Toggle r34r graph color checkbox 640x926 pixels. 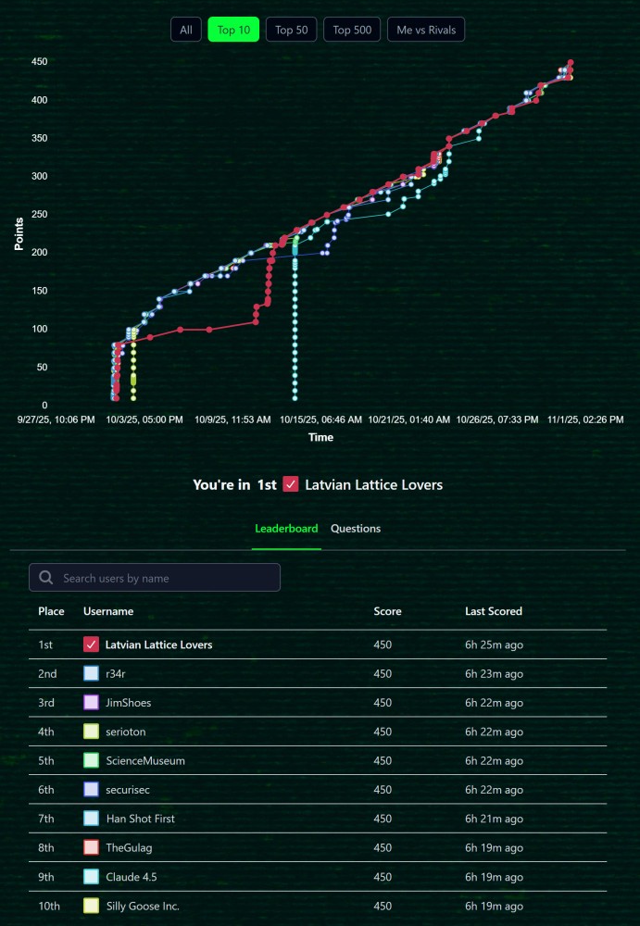(x=91, y=674)
